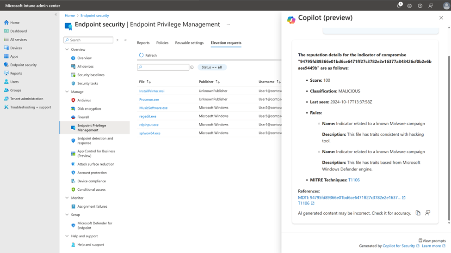The width and height of the screenshot is (451, 253).
Task: Copy the Copilot response
Action: (418, 213)
